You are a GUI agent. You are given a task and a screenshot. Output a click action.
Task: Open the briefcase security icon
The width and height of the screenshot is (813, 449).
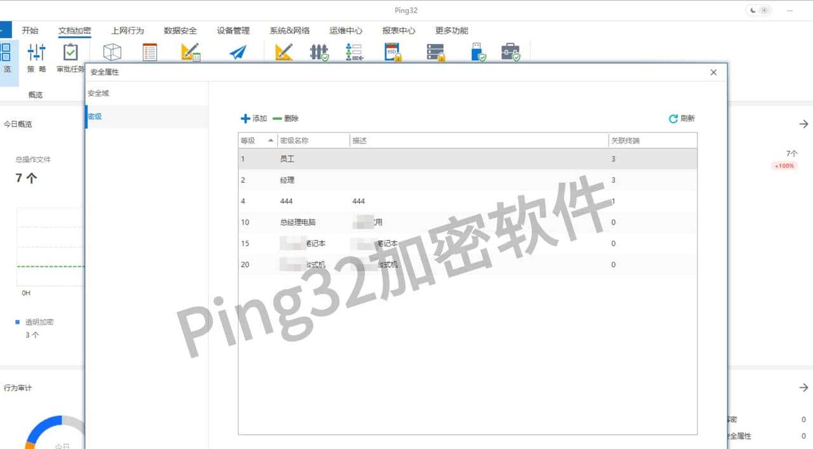point(511,52)
